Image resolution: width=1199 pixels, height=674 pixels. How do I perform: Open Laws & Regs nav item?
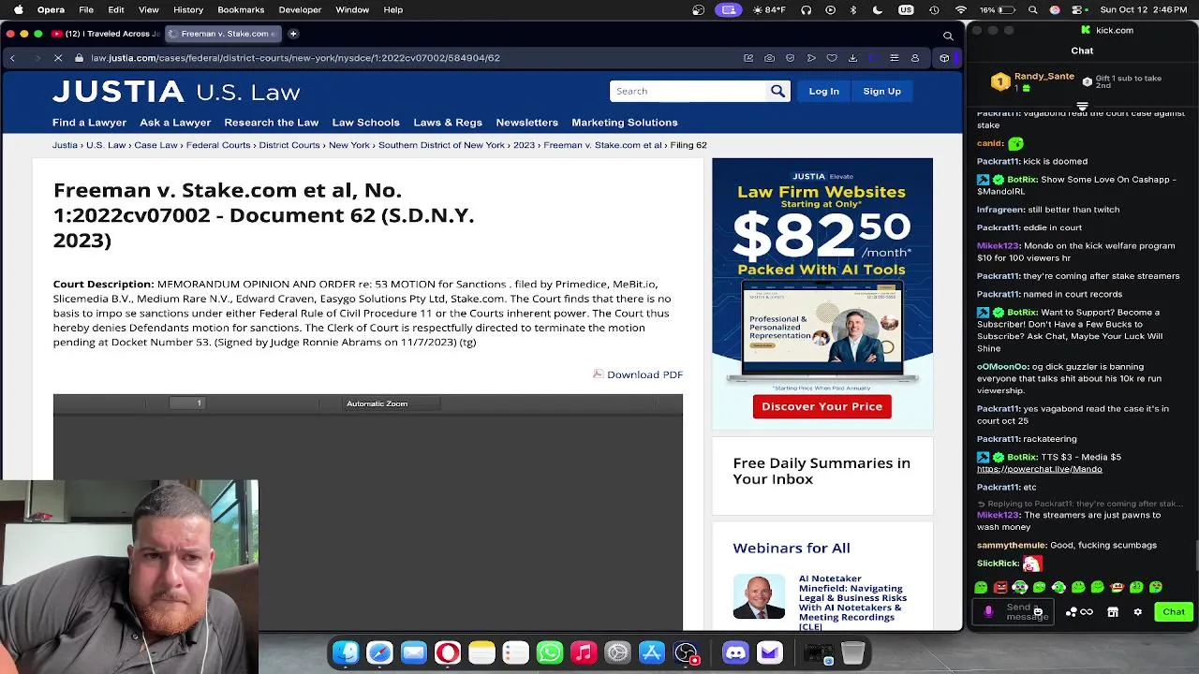coord(448,123)
